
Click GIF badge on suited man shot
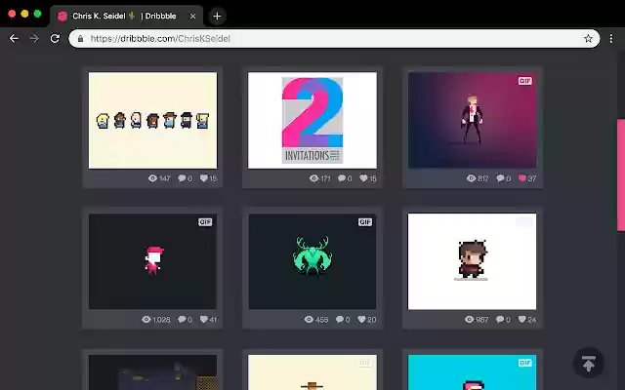525,81
